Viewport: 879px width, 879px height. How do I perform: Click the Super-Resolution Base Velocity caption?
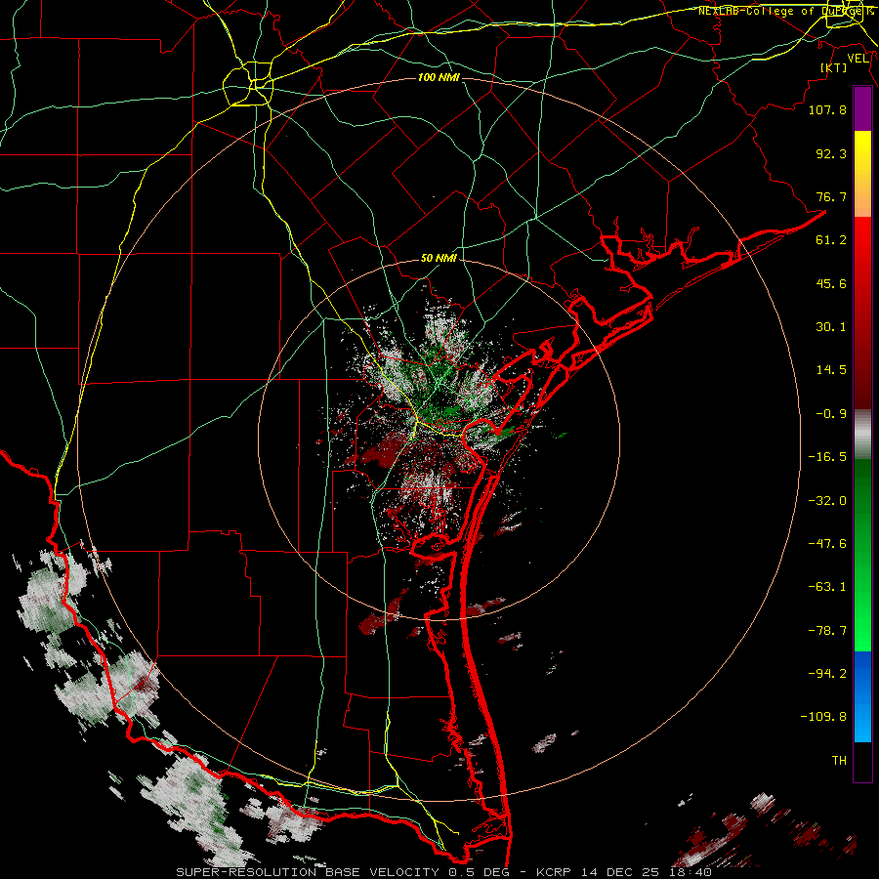pos(443,872)
